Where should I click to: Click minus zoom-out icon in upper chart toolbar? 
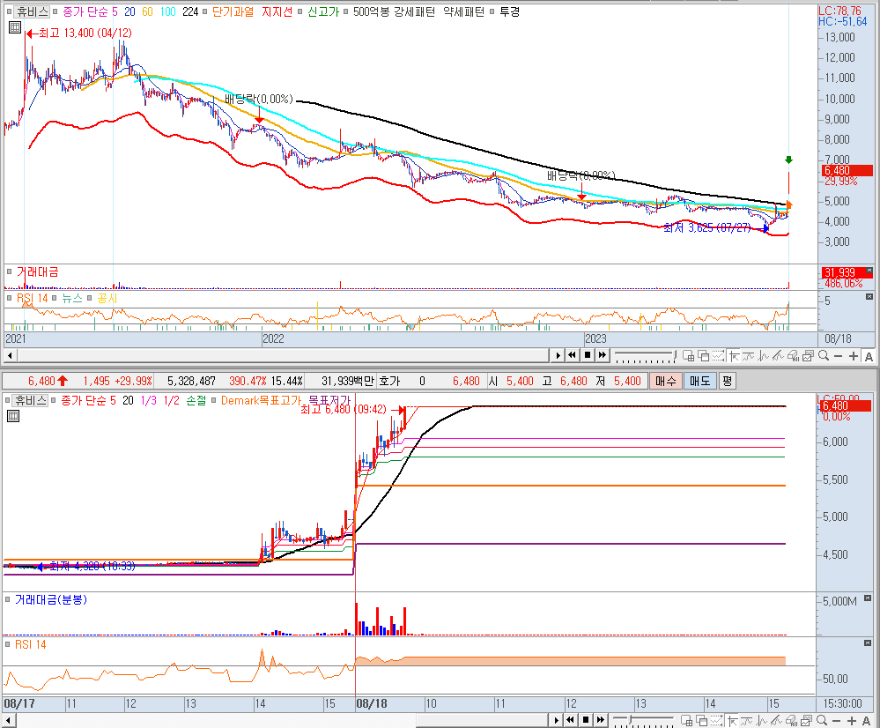tap(838, 355)
